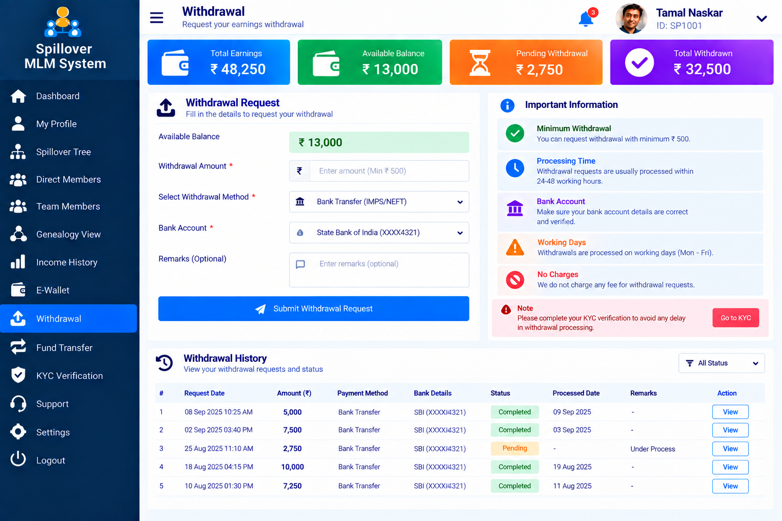
Task: Click the Spillover Tree hierarchy icon
Action: click(18, 152)
